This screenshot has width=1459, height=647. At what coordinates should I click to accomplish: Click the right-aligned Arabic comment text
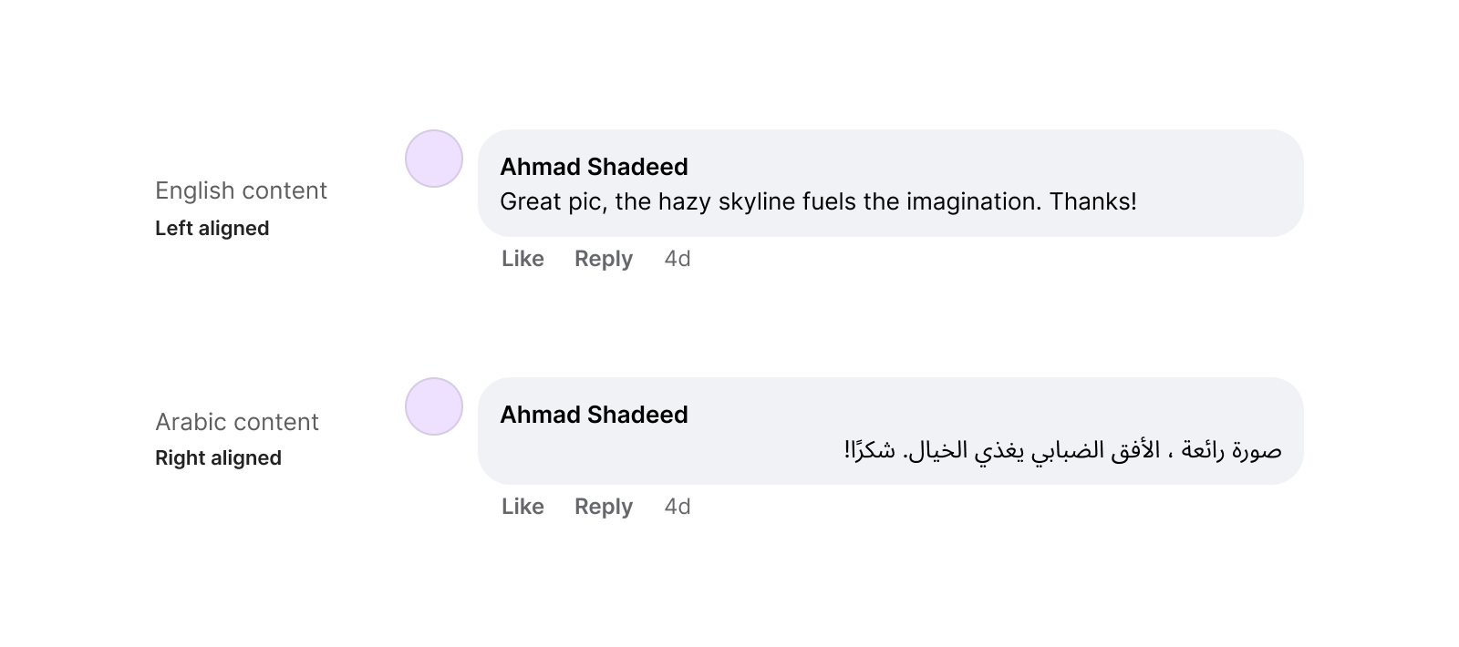click(1062, 450)
